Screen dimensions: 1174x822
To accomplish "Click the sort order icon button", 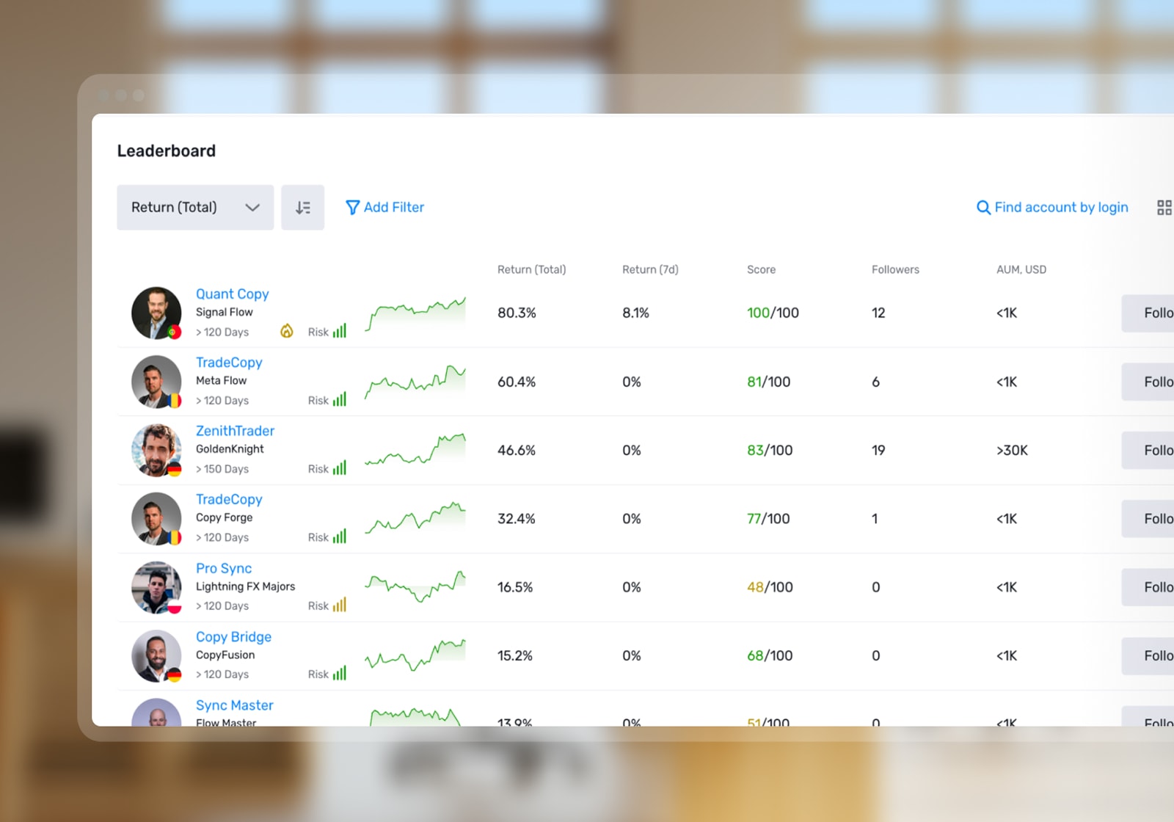I will click(302, 208).
